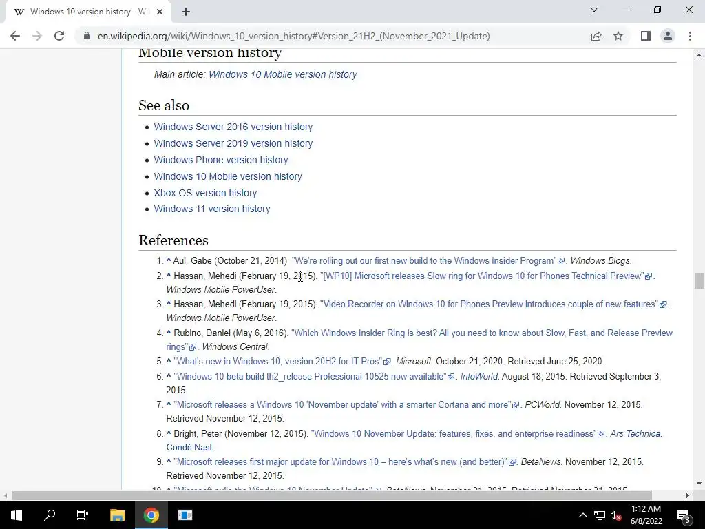
Task: Click the vertical scrollbar thumb
Action: coord(698,280)
